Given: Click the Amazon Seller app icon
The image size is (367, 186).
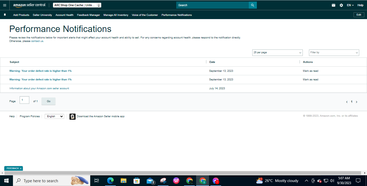Looking at the screenshot, I should point(73,116).
